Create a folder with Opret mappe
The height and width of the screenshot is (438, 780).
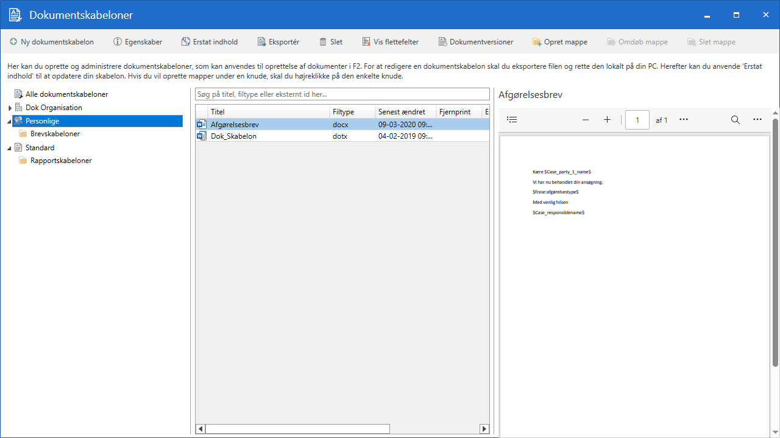tap(559, 42)
